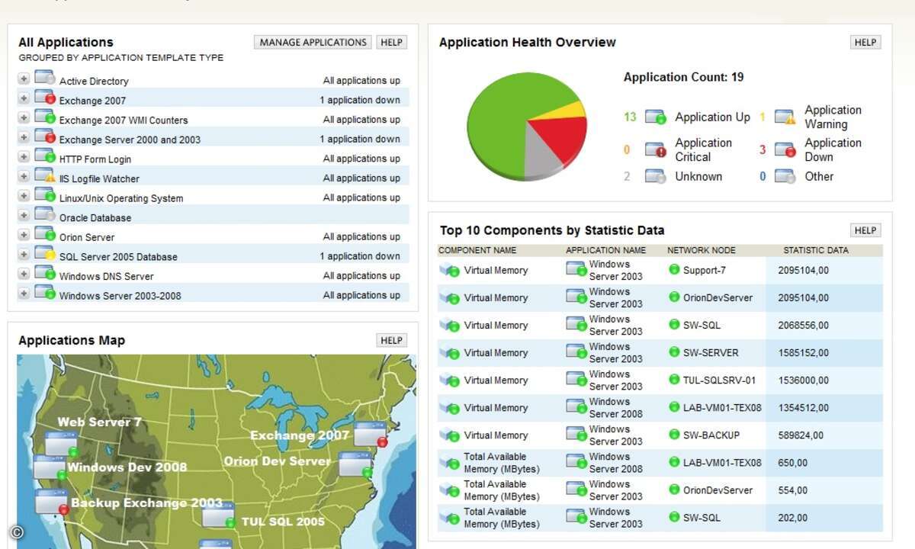Open Help for Application Health Overview
915x549 pixels.
tap(865, 43)
